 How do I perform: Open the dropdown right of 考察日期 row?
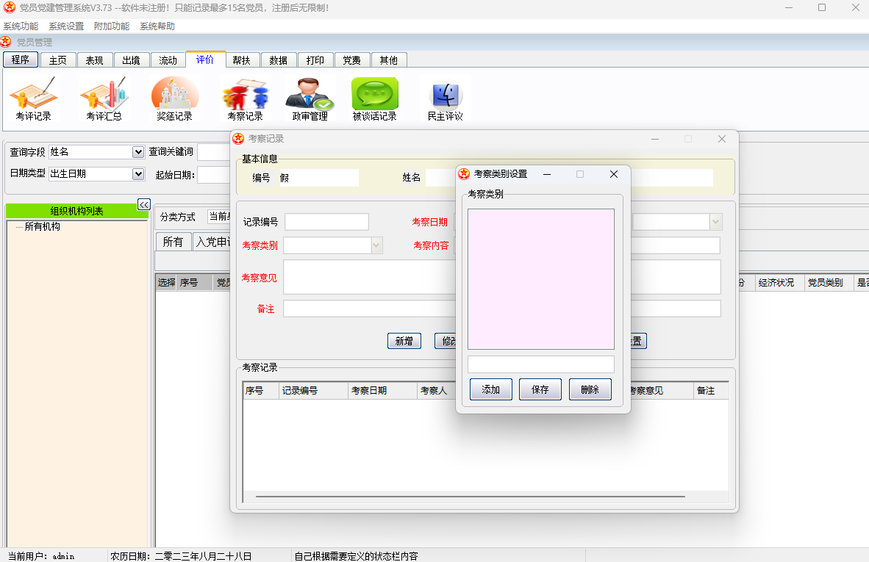715,222
